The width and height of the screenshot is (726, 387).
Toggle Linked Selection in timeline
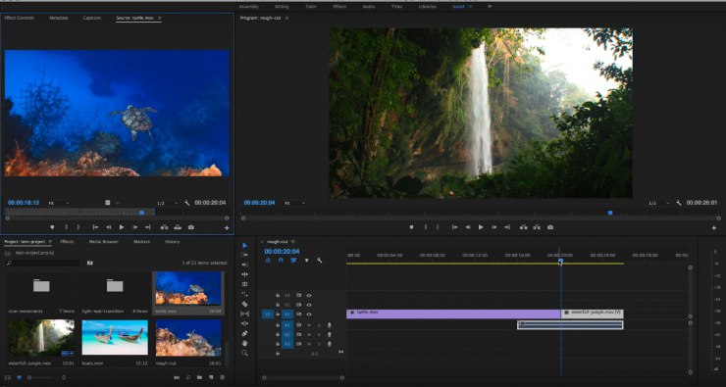[x=293, y=261]
